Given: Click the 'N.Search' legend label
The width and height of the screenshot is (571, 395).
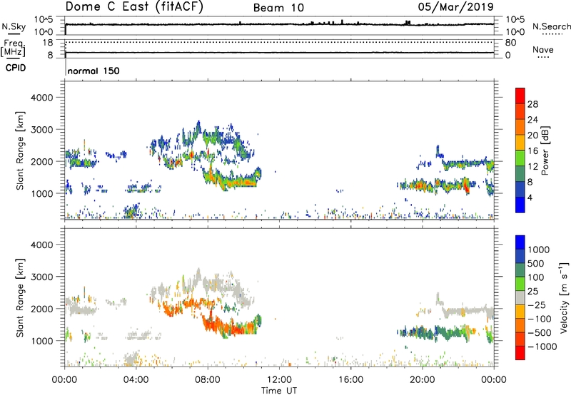Looking at the screenshot, I should pos(551,26).
